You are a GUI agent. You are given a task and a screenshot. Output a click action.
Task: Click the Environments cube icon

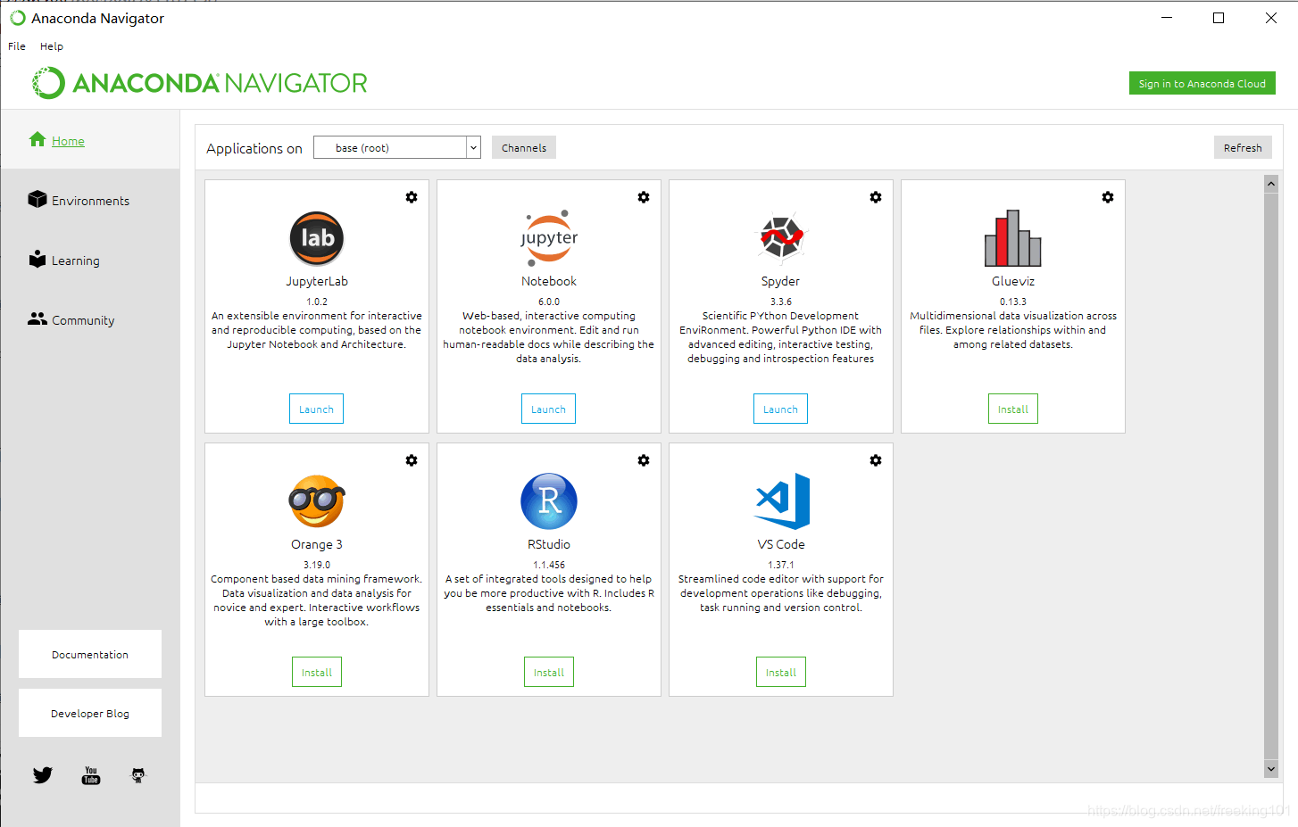pos(37,199)
